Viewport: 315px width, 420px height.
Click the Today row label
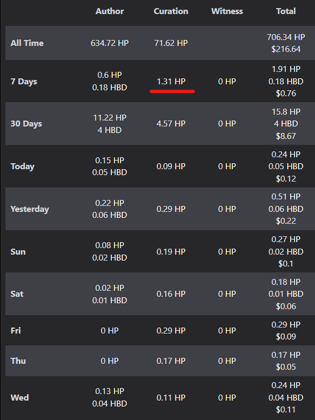pyautogui.click(x=23, y=166)
